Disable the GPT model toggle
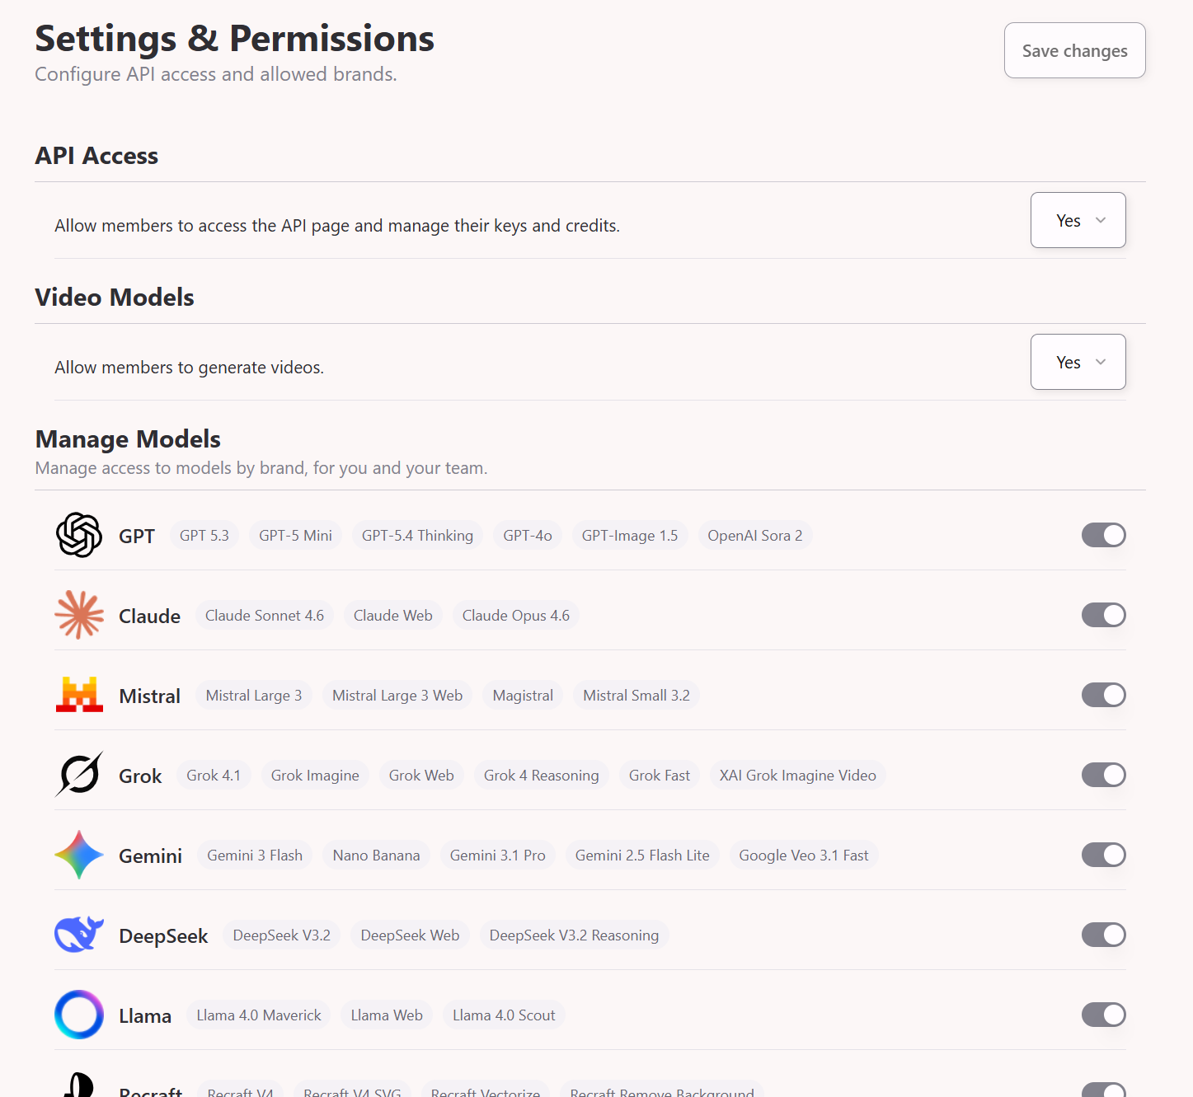Image resolution: width=1193 pixels, height=1097 pixels. coord(1103,535)
